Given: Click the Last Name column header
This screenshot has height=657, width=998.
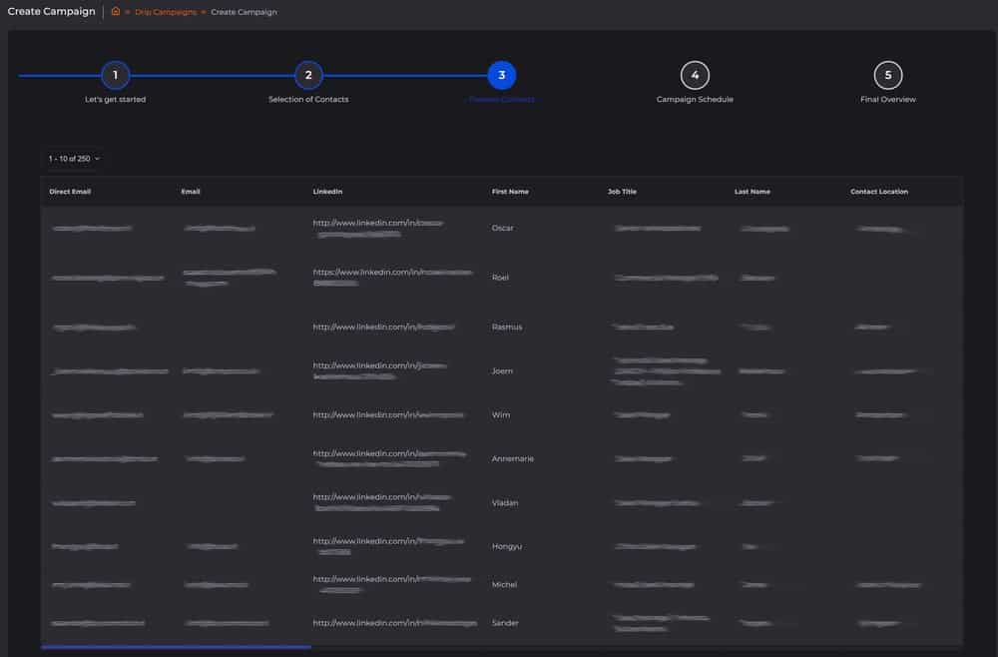Looking at the screenshot, I should tap(751, 192).
